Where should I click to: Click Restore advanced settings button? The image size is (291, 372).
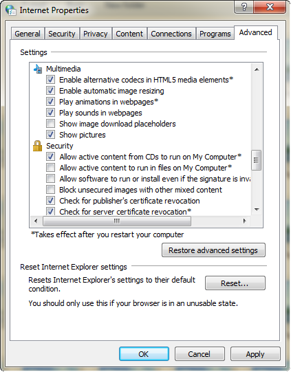tap(213, 250)
